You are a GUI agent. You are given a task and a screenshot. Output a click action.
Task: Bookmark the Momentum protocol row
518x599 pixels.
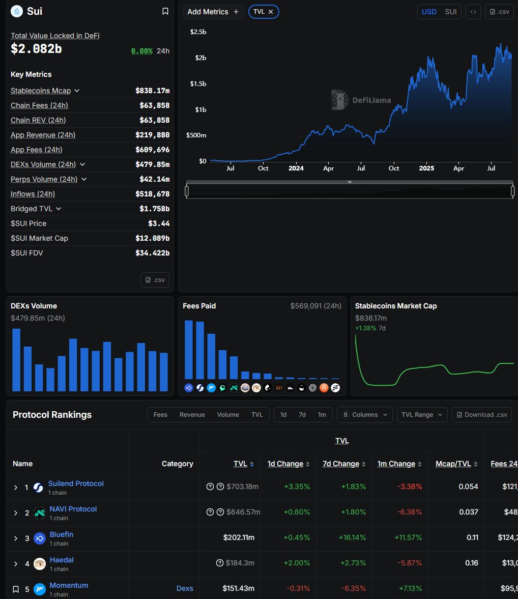point(16,589)
